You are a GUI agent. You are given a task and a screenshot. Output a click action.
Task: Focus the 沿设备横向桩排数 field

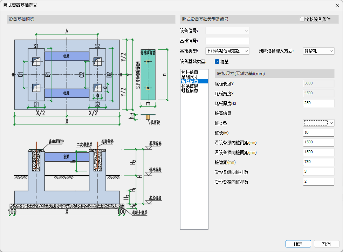pos(318,182)
